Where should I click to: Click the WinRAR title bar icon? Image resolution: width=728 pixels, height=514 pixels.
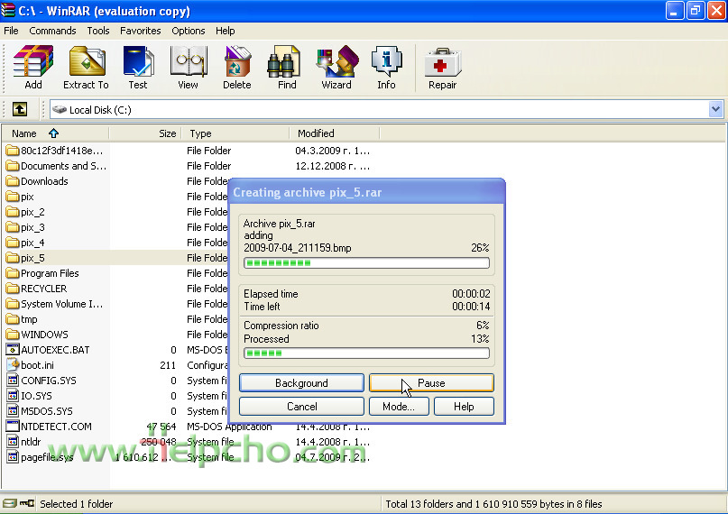point(8,11)
